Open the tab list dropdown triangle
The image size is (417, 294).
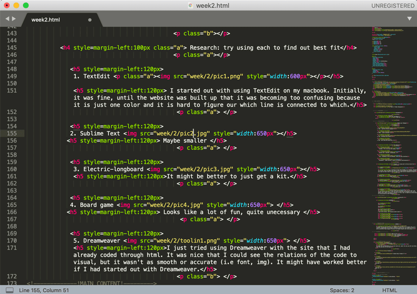(409, 19)
